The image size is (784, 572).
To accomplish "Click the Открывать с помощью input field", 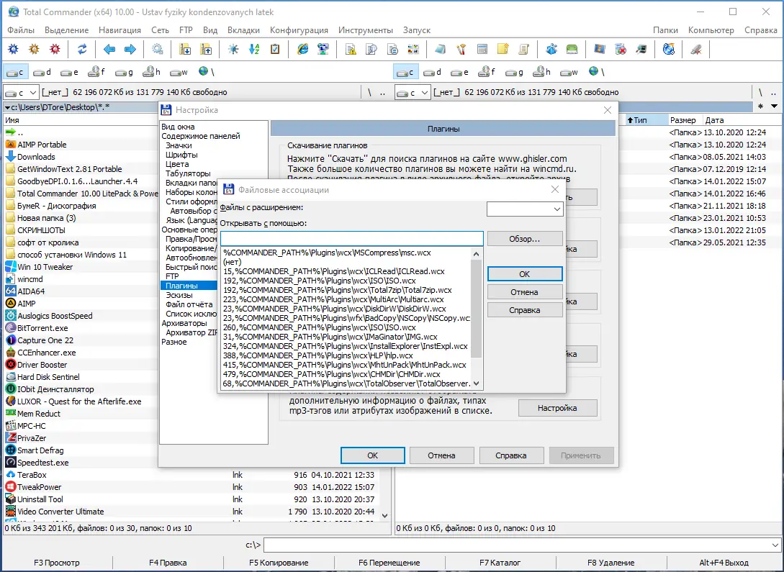I will coord(352,239).
